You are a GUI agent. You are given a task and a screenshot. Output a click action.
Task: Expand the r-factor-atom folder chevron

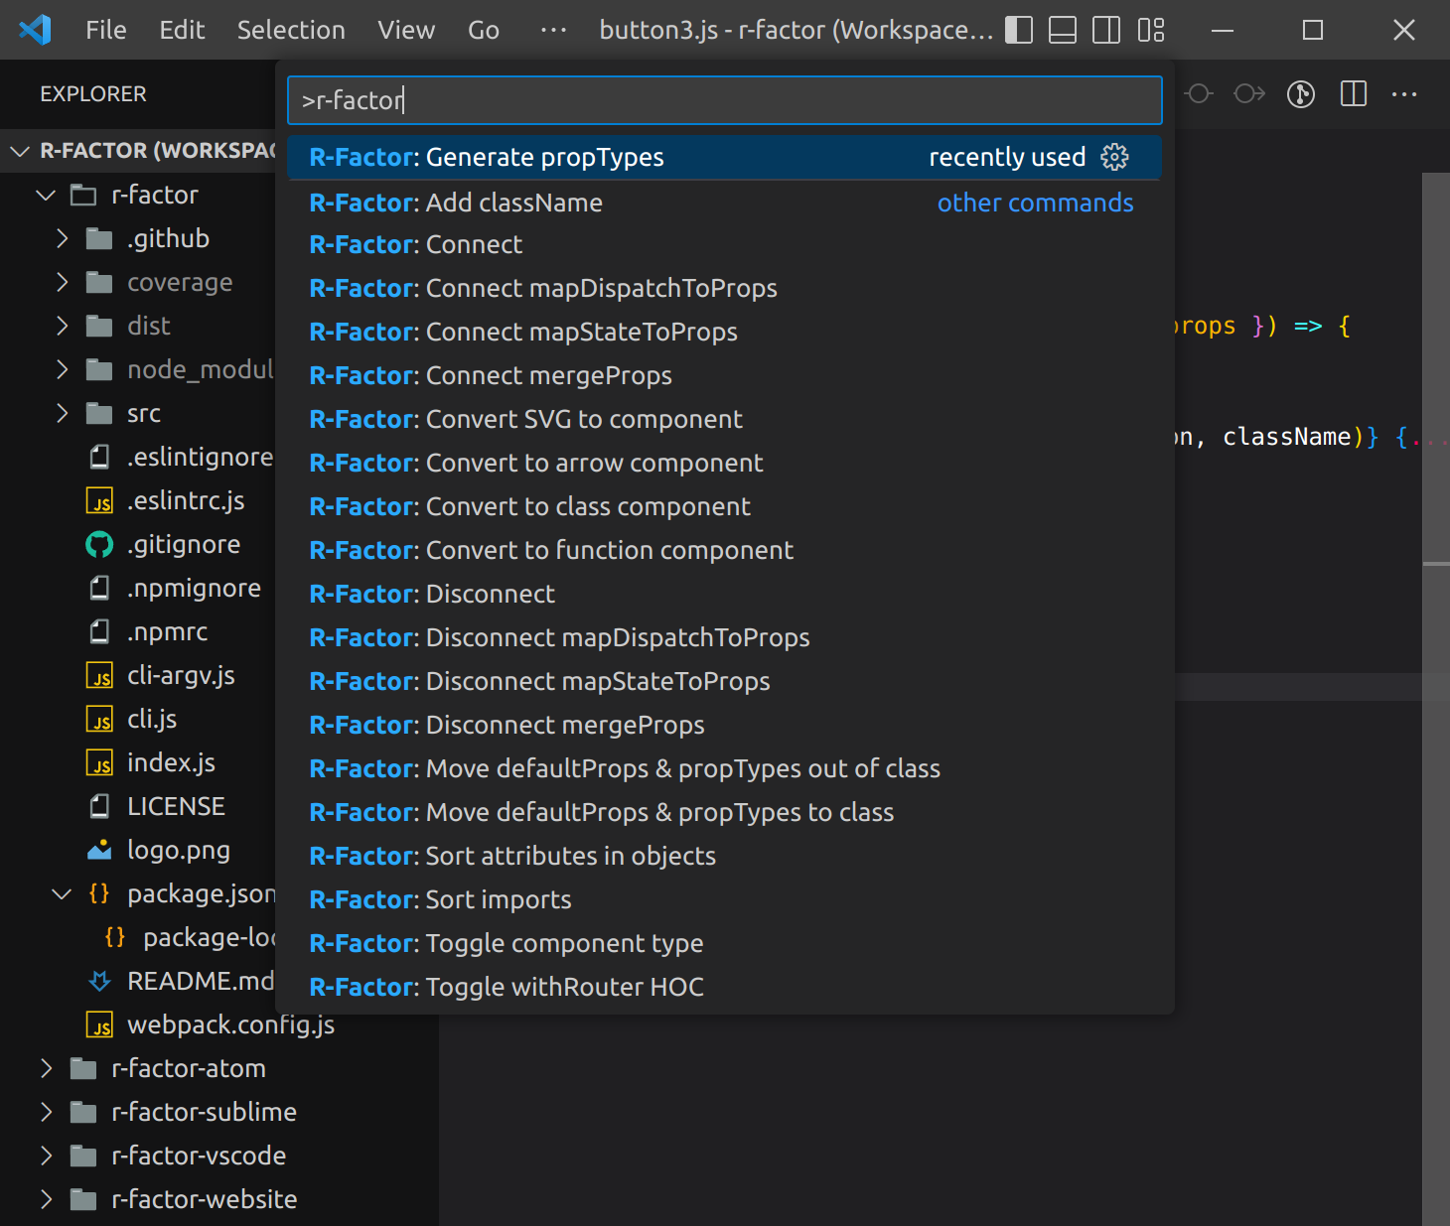tap(46, 1068)
